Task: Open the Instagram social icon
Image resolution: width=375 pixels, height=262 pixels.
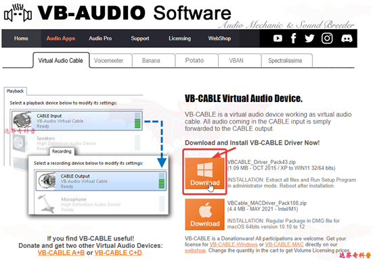Action: pyautogui.click(x=327, y=38)
